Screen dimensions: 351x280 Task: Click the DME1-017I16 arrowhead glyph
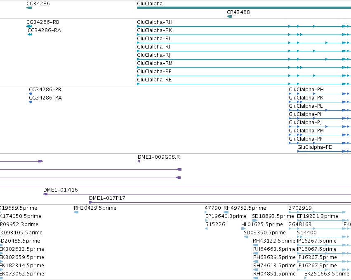click(x=45, y=194)
